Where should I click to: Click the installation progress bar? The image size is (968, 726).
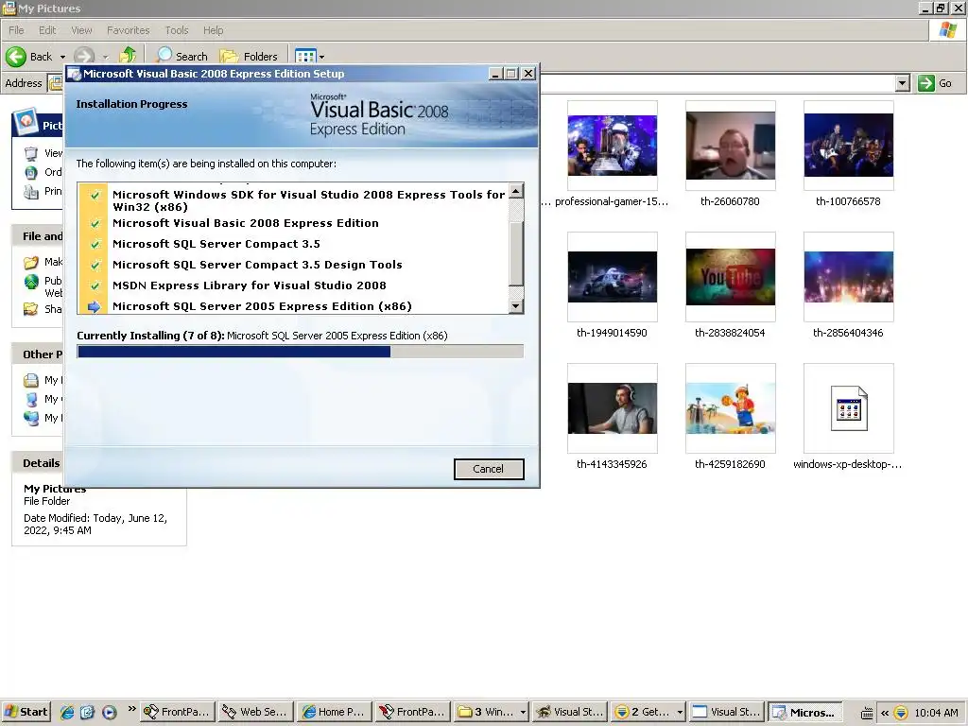coord(300,352)
